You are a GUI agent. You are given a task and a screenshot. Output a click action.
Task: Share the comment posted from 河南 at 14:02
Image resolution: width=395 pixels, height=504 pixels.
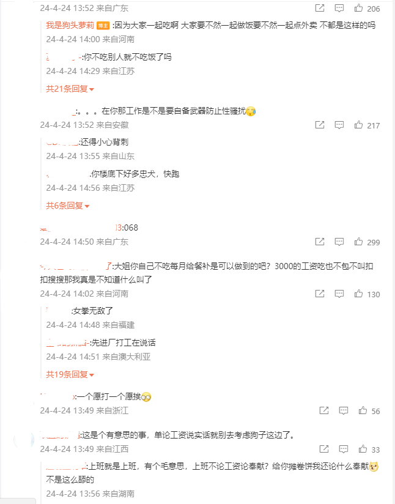point(319,294)
